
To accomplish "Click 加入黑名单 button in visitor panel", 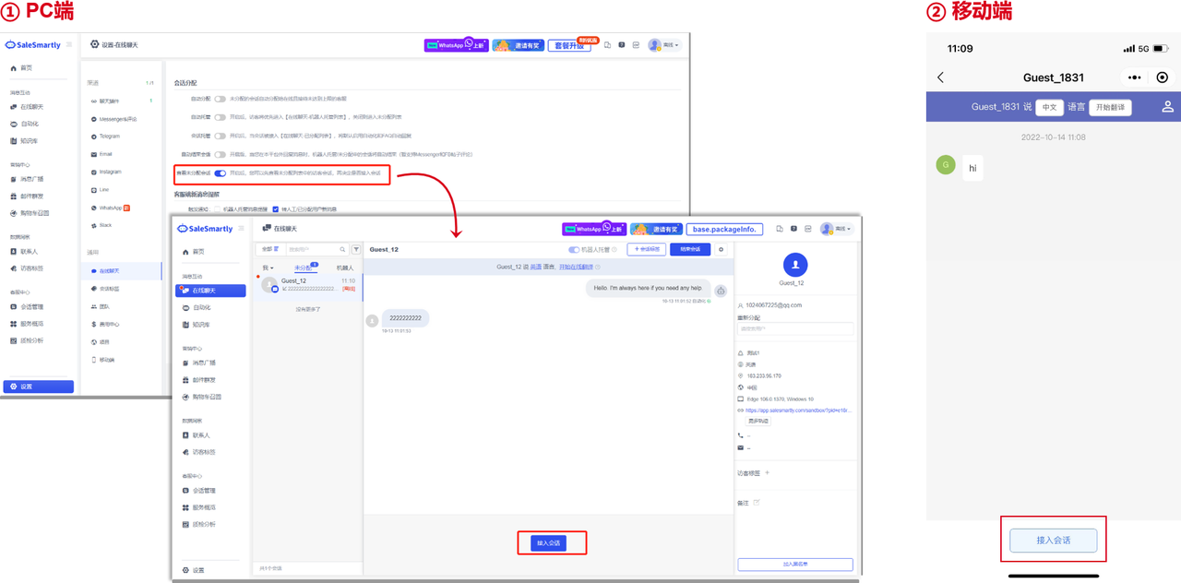I will pyautogui.click(x=794, y=564).
